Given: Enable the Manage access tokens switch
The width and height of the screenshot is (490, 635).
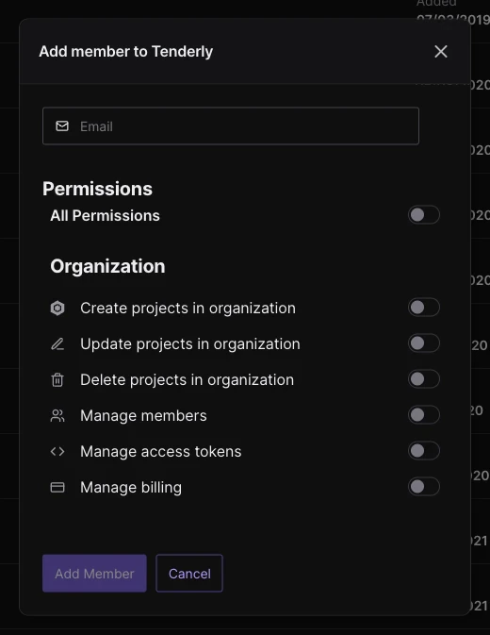Looking at the screenshot, I should coord(424,451).
